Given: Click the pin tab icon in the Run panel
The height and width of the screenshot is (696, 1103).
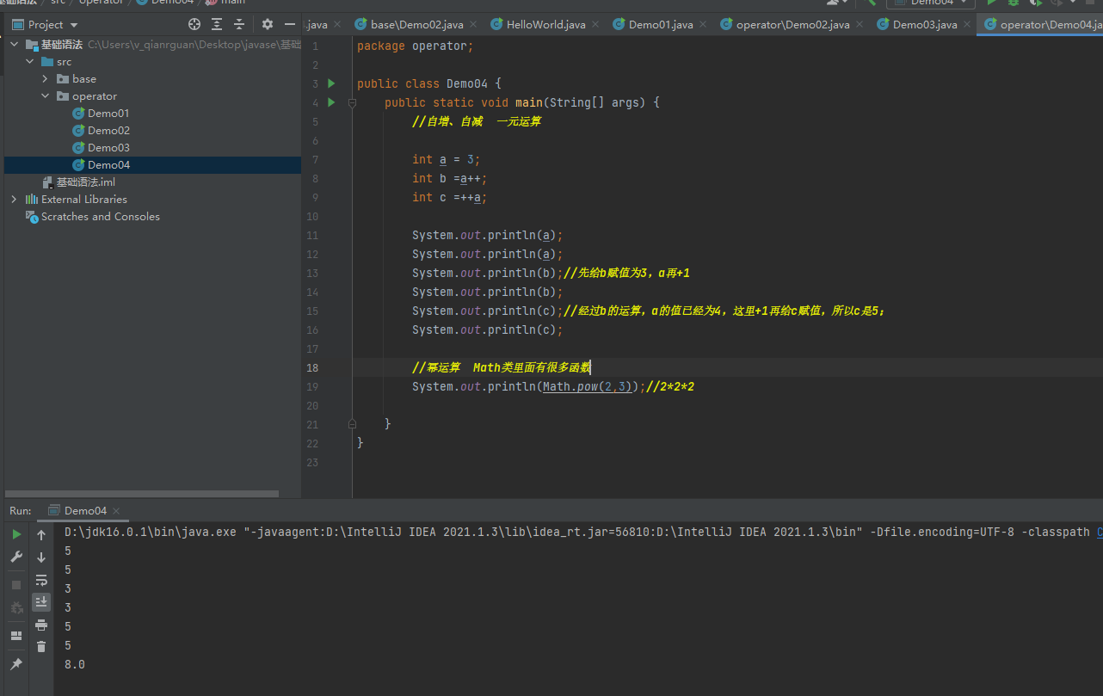Looking at the screenshot, I should point(16,664).
